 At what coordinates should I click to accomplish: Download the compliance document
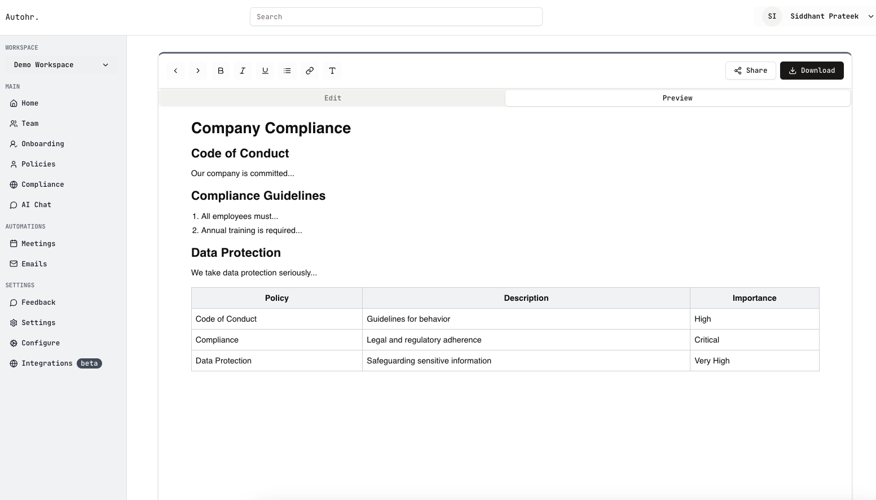[x=812, y=71]
